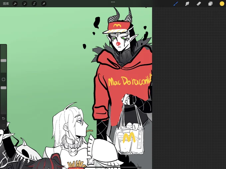Redo using the sidebar redo arrow
Image resolution: width=226 pixels, height=169 pixels.
[3, 125]
